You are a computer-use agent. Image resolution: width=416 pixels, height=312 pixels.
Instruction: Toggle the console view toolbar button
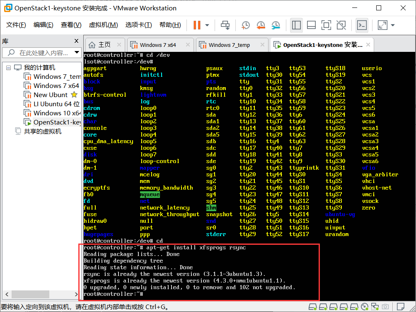click(x=362, y=25)
